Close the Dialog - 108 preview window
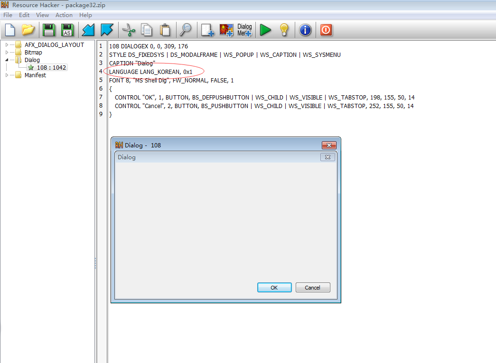Viewport: 496px width, 363px height. click(x=329, y=145)
